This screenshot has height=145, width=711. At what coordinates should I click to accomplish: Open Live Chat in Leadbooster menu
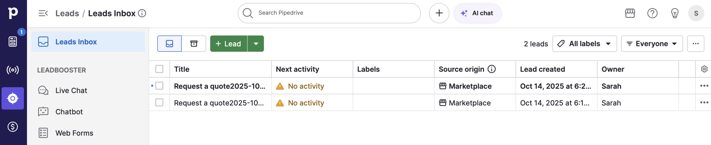click(x=71, y=90)
